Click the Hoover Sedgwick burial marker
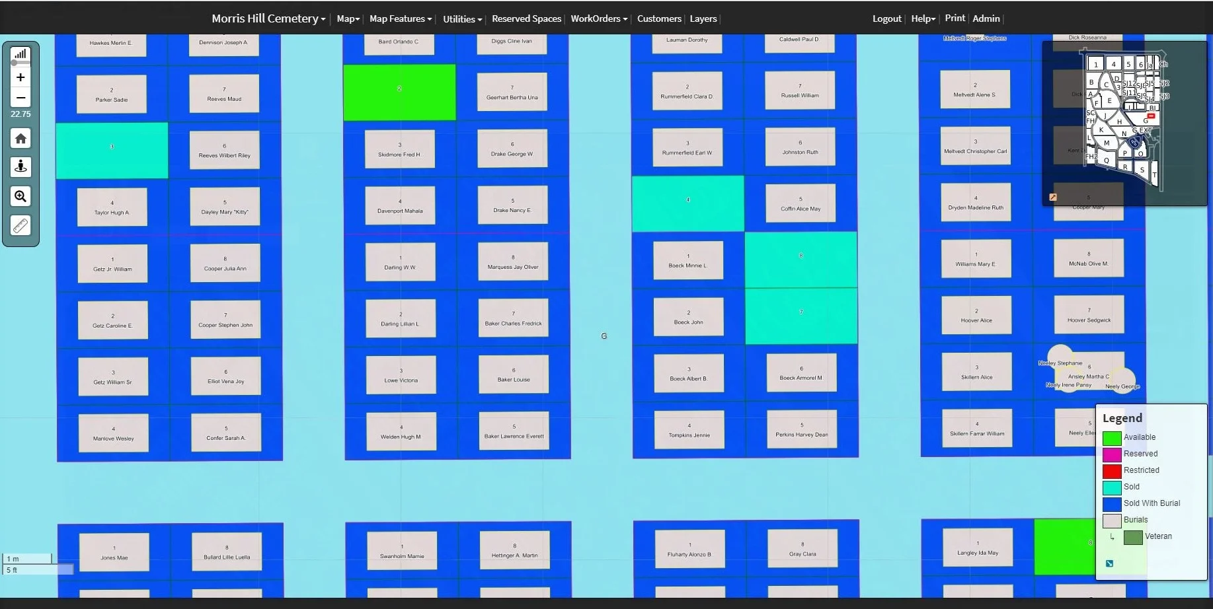 [1089, 315]
